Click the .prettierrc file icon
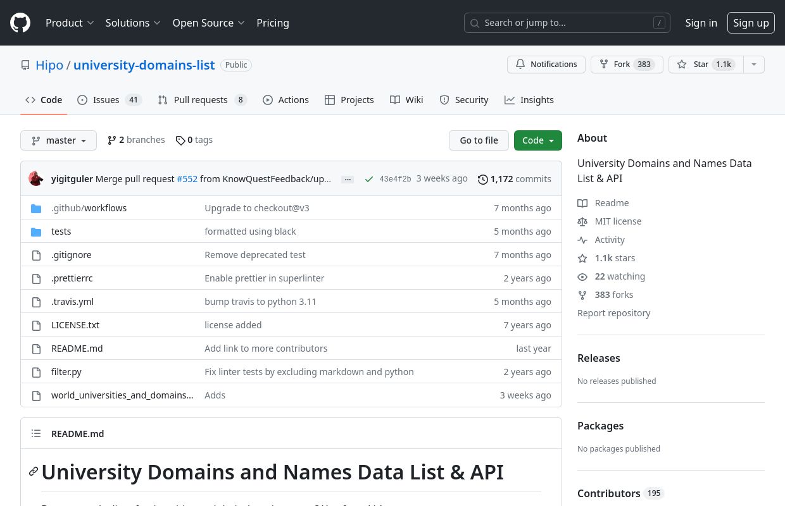Screen dimensions: 785x506 point(36,278)
